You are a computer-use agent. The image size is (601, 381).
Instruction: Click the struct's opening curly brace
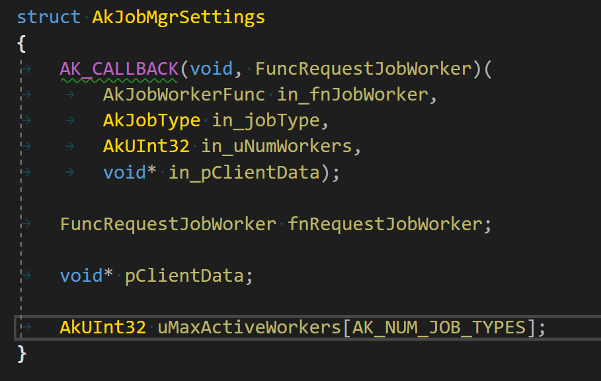[x=21, y=43]
